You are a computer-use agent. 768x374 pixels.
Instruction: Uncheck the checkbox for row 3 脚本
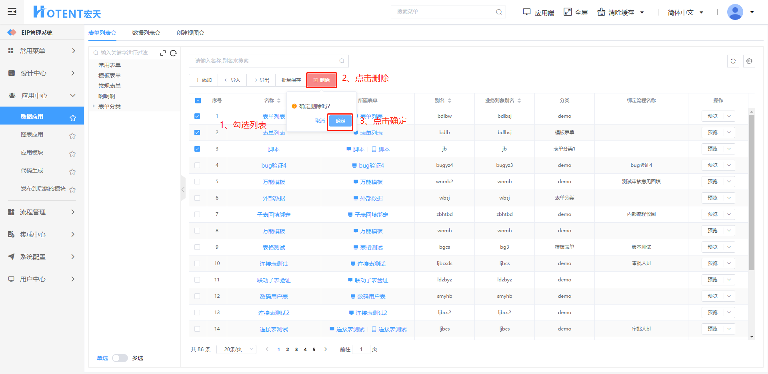pos(197,149)
